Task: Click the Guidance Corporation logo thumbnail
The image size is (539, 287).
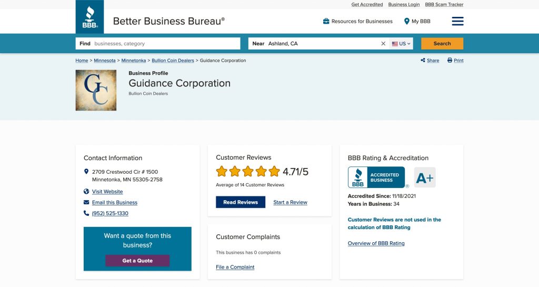Action: coord(96,90)
